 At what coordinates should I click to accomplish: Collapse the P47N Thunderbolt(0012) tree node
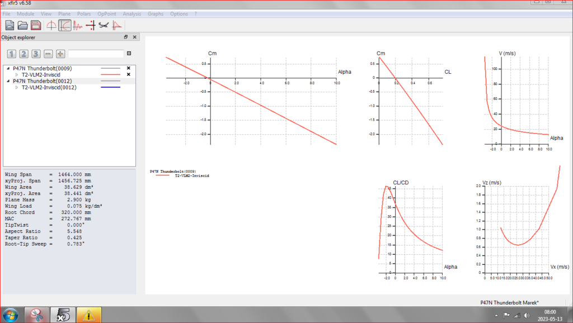(x=8, y=81)
